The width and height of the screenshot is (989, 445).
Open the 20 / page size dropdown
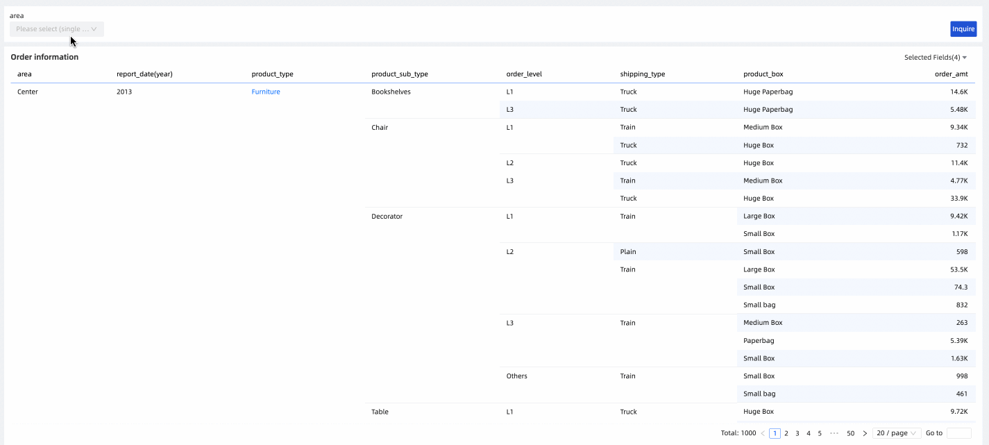[x=897, y=433]
